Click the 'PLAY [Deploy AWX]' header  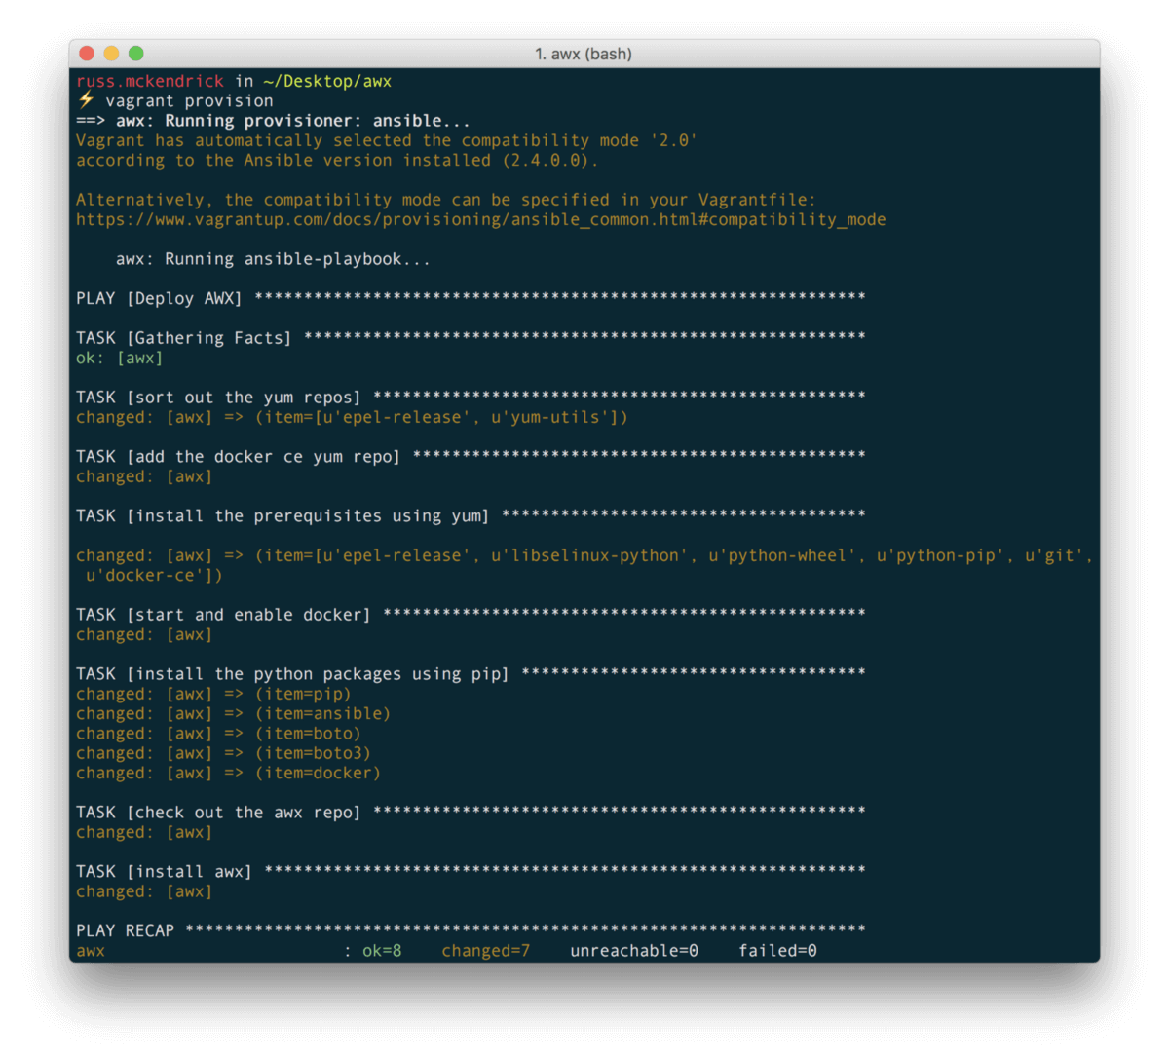tap(159, 298)
